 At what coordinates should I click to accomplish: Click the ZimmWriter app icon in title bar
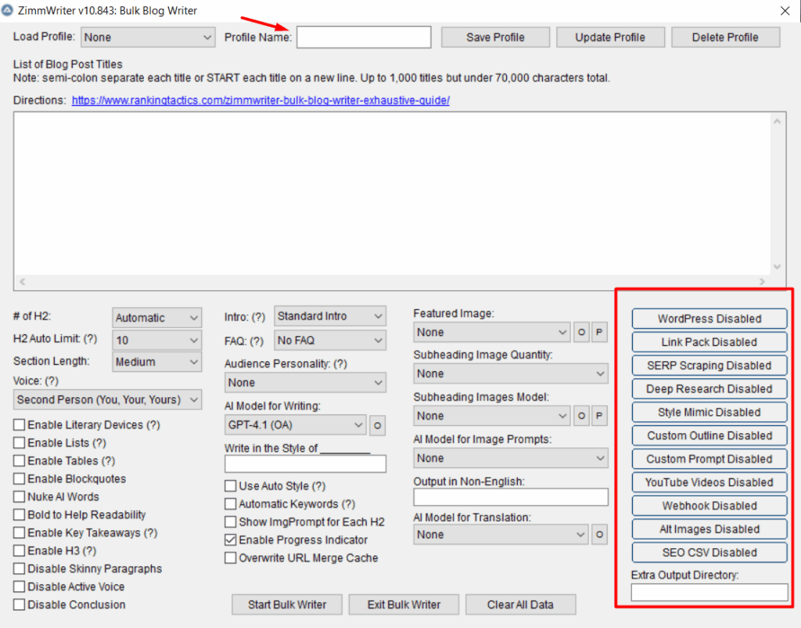(9, 11)
